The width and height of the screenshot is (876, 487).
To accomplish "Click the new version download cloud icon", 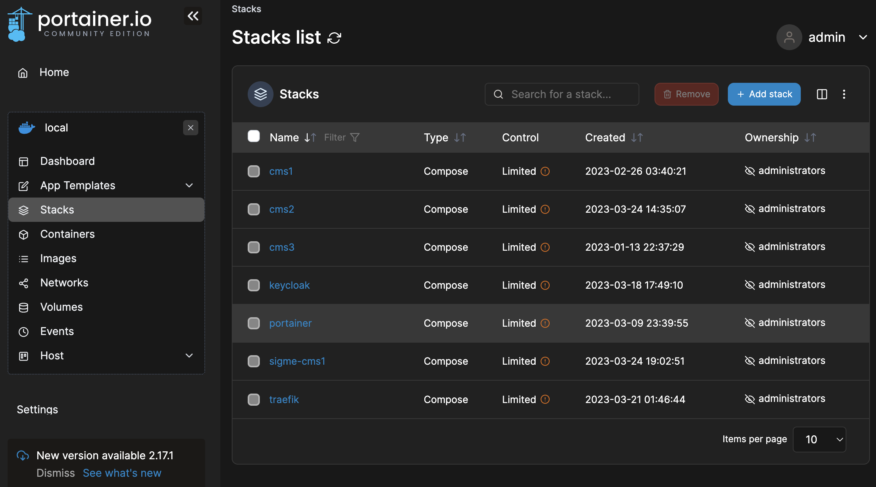I will pos(23,455).
